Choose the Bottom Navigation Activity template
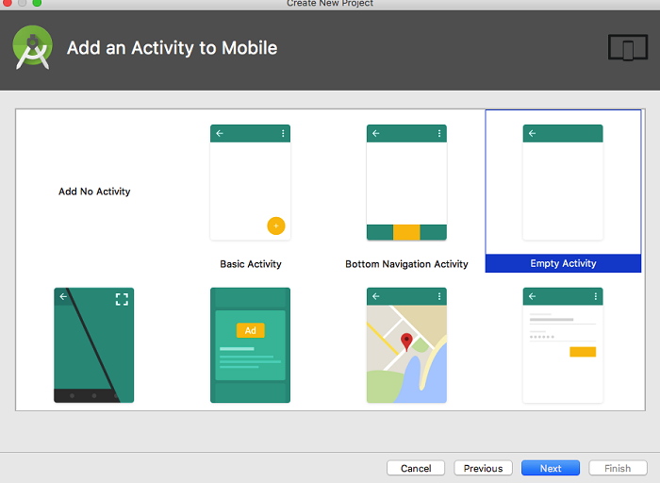The width and height of the screenshot is (660, 483). click(406, 183)
